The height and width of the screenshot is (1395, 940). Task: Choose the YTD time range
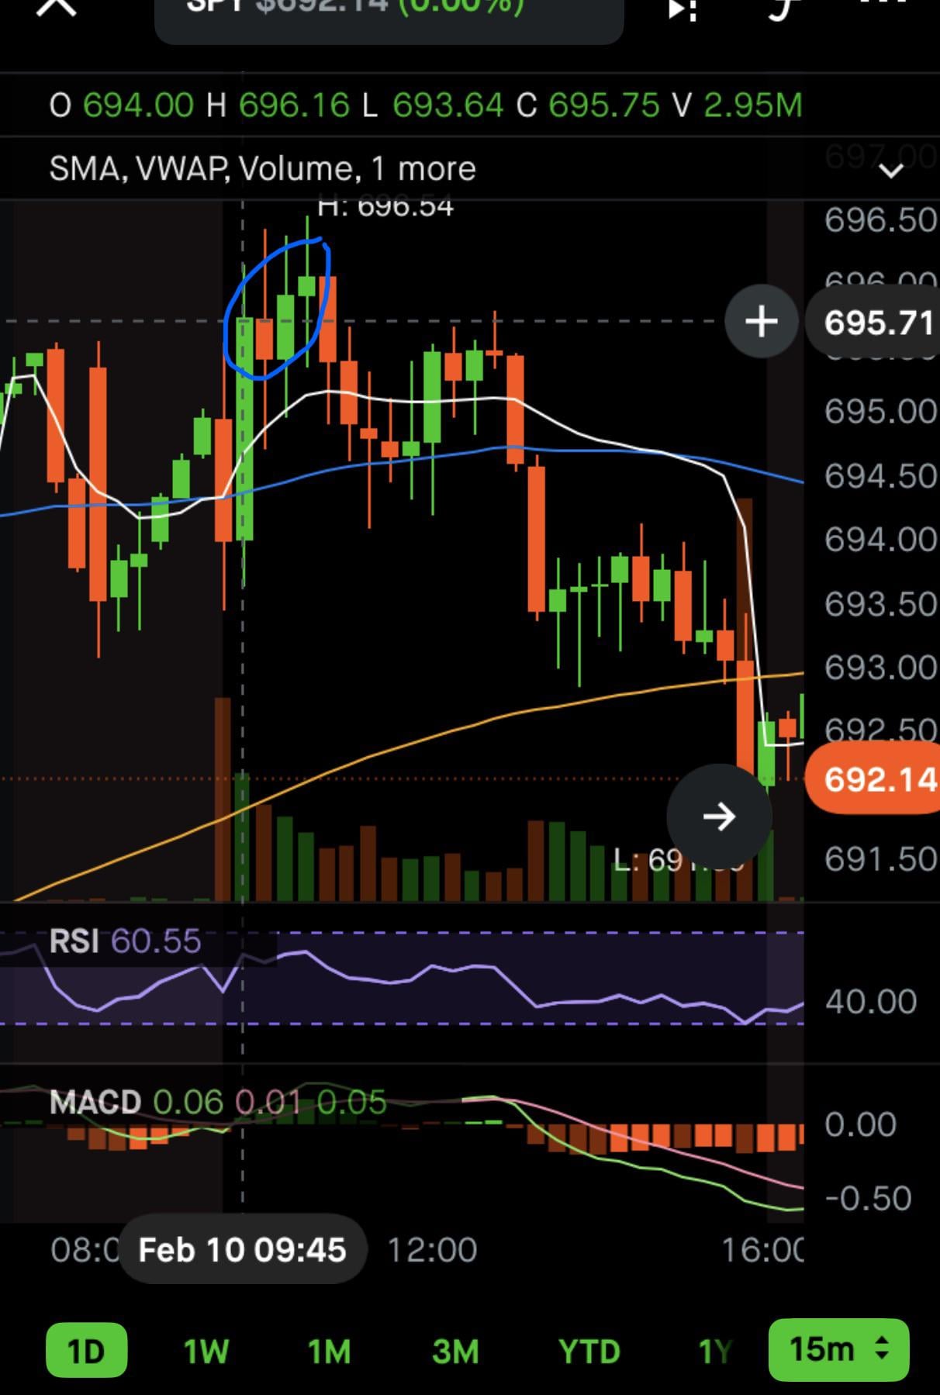coord(589,1351)
